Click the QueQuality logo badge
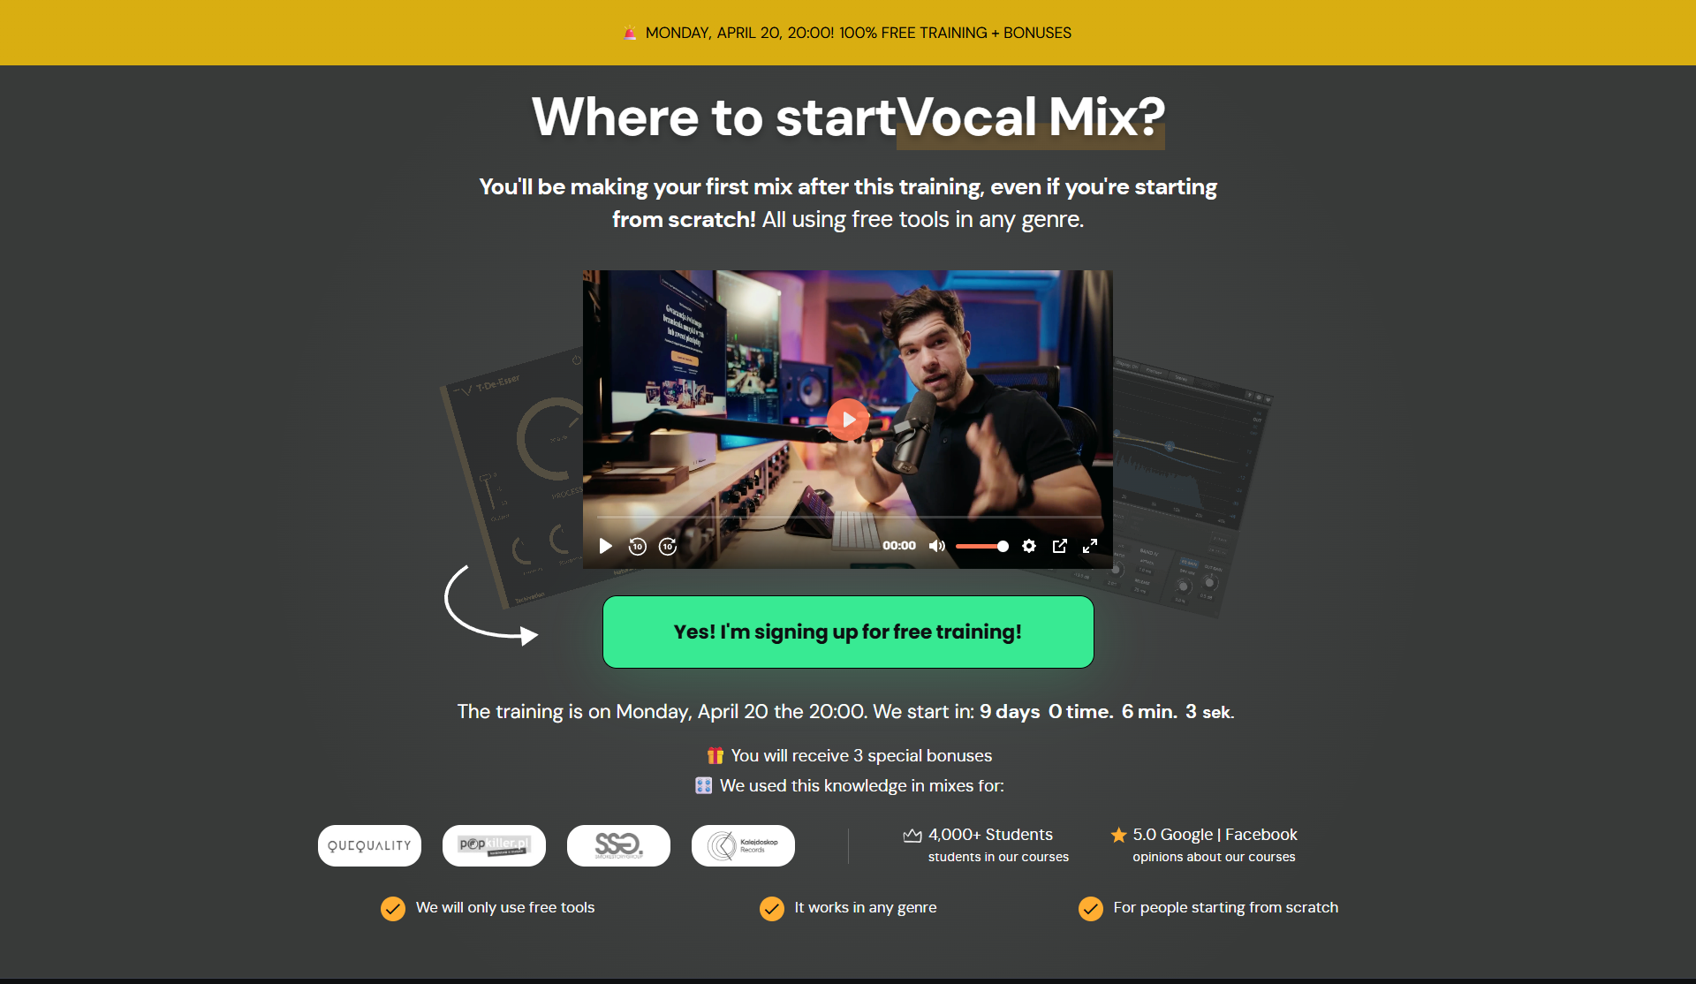 pos(369,845)
